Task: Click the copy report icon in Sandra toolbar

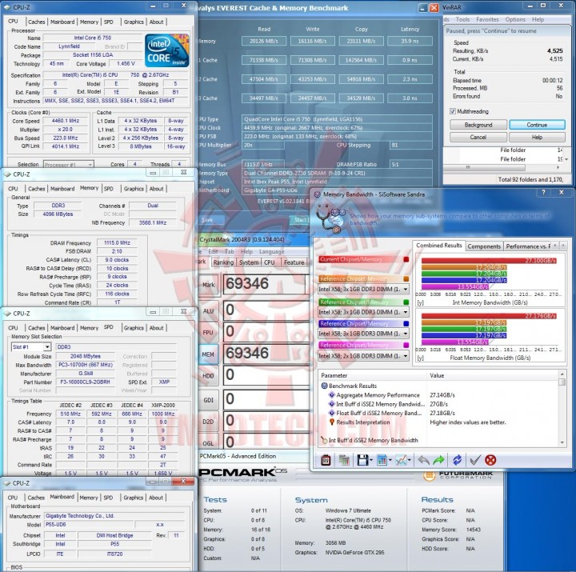Action: (344, 459)
